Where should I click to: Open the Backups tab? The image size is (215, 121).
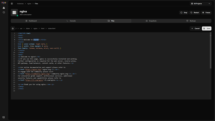pyautogui.click(x=191, y=21)
